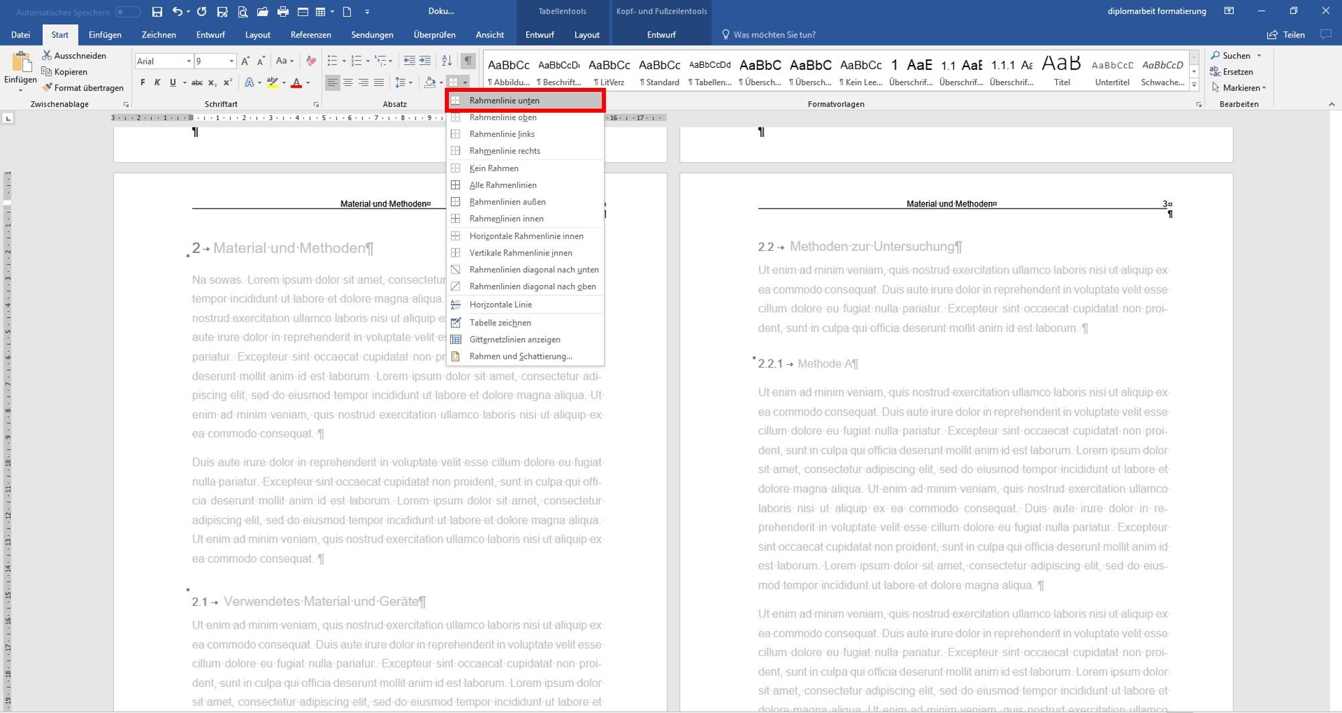Click the Sort A-Z icon
Viewport: 1342px width, 713px height.
tap(446, 61)
